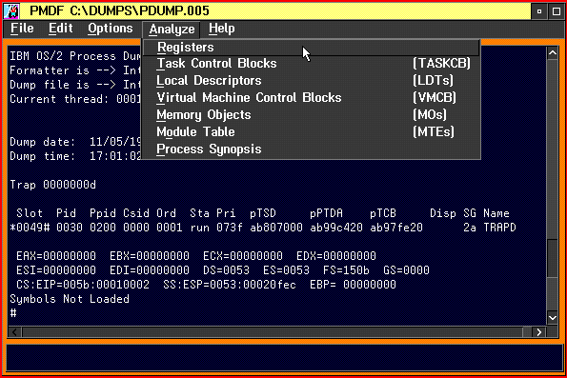Screen dimensions: 567x378
Task: Click the command input field at bottom
Action: [285, 357]
